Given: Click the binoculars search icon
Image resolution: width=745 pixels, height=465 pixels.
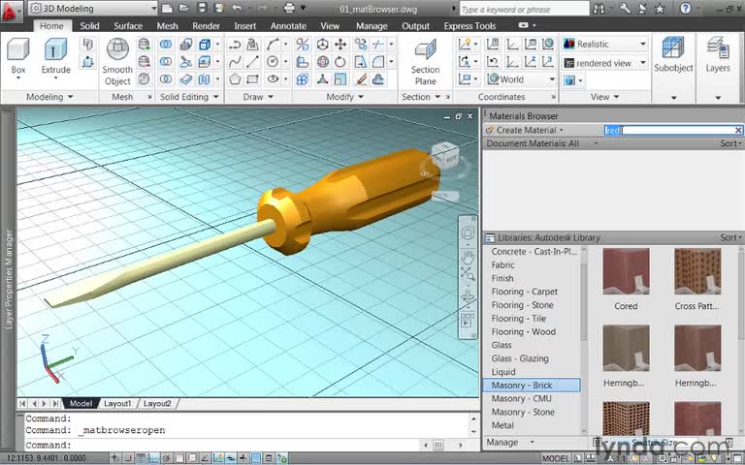Looking at the screenshot, I should click(x=599, y=9).
